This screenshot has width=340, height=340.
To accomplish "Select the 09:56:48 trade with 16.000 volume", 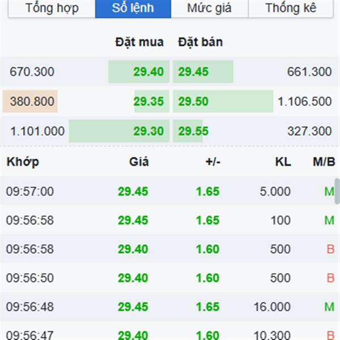I will click(x=168, y=307).
